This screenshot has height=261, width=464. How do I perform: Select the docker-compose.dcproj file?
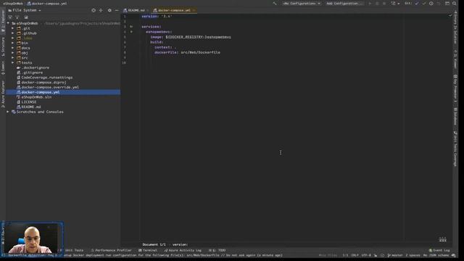pos(43,82)
